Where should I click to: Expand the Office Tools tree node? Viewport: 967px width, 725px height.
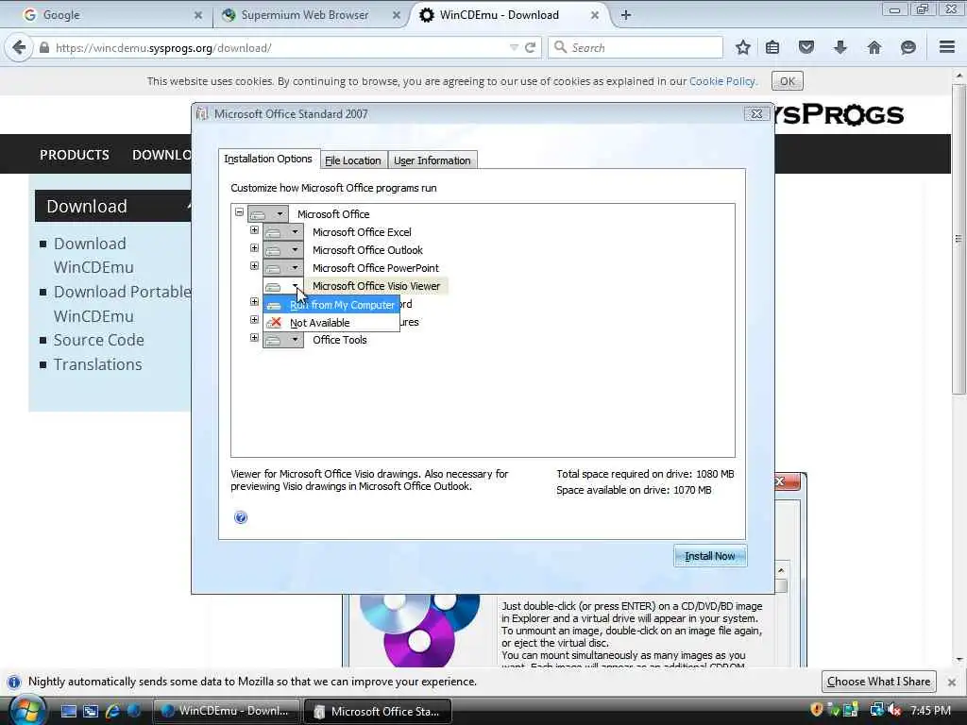coord(254,338)
